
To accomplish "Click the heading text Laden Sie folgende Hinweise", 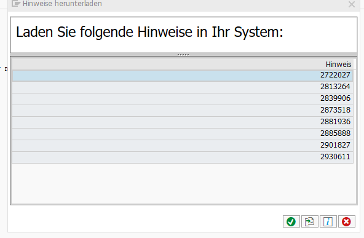I will (x=105, y=32).
